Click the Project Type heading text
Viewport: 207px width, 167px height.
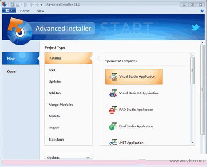(55, 48)
